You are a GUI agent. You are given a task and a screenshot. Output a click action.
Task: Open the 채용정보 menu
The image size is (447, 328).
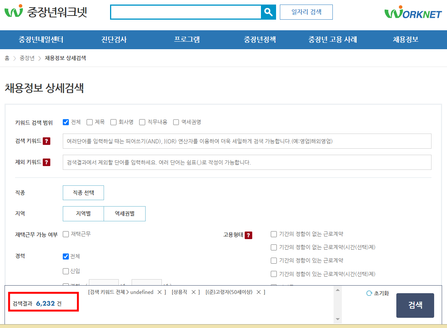(405, 39)
